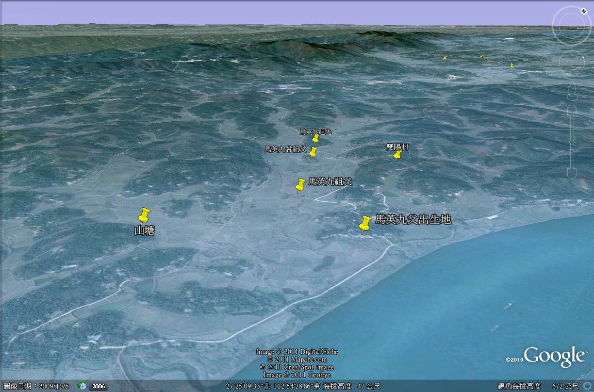Click the 山塘 placemark label
Screen dimensions: 594x392
[x=144, y=231]
